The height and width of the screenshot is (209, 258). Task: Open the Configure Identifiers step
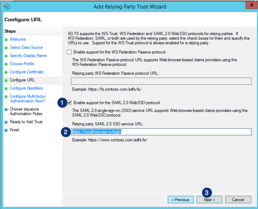pyautogui.click(x=26, y=88)
